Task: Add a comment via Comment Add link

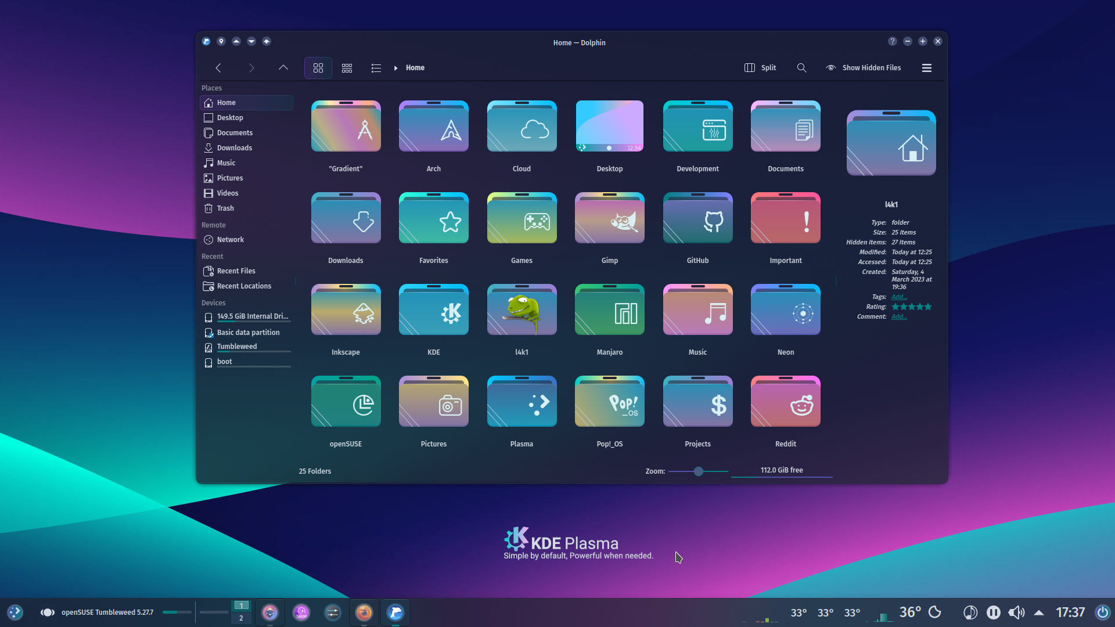Action: (x=899, y=317)
